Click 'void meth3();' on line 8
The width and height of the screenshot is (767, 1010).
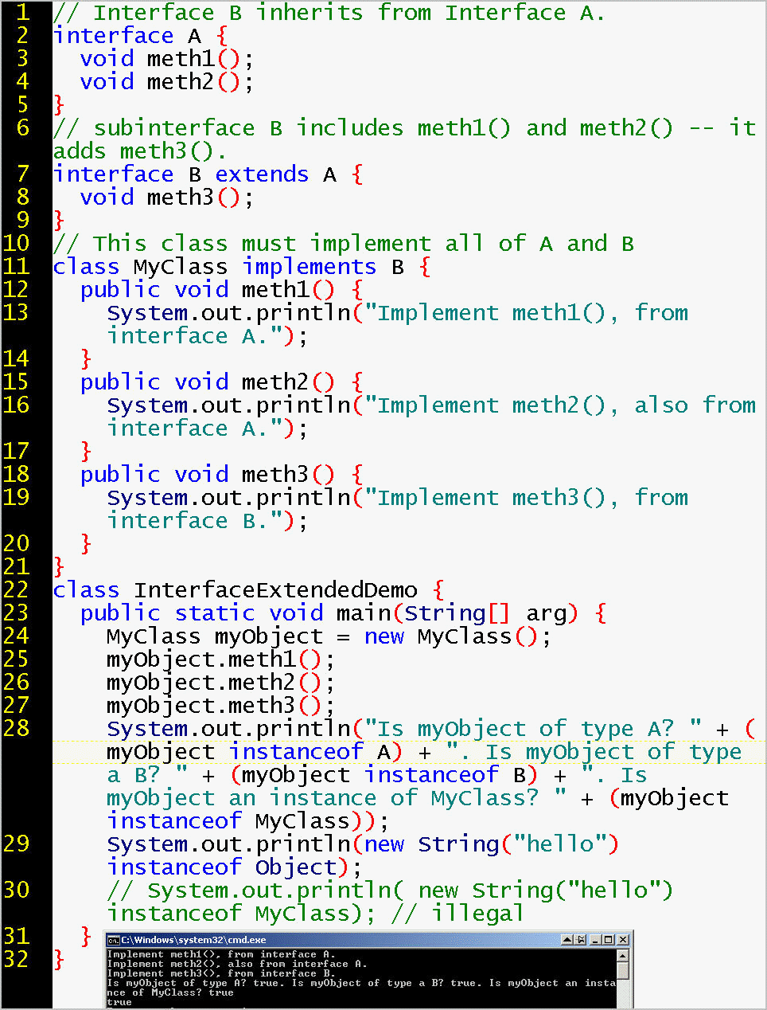tap(167, 198)
